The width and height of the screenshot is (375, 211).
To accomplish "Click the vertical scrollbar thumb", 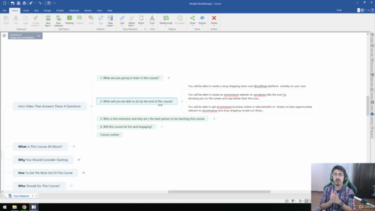I will [x=367, y=105].
